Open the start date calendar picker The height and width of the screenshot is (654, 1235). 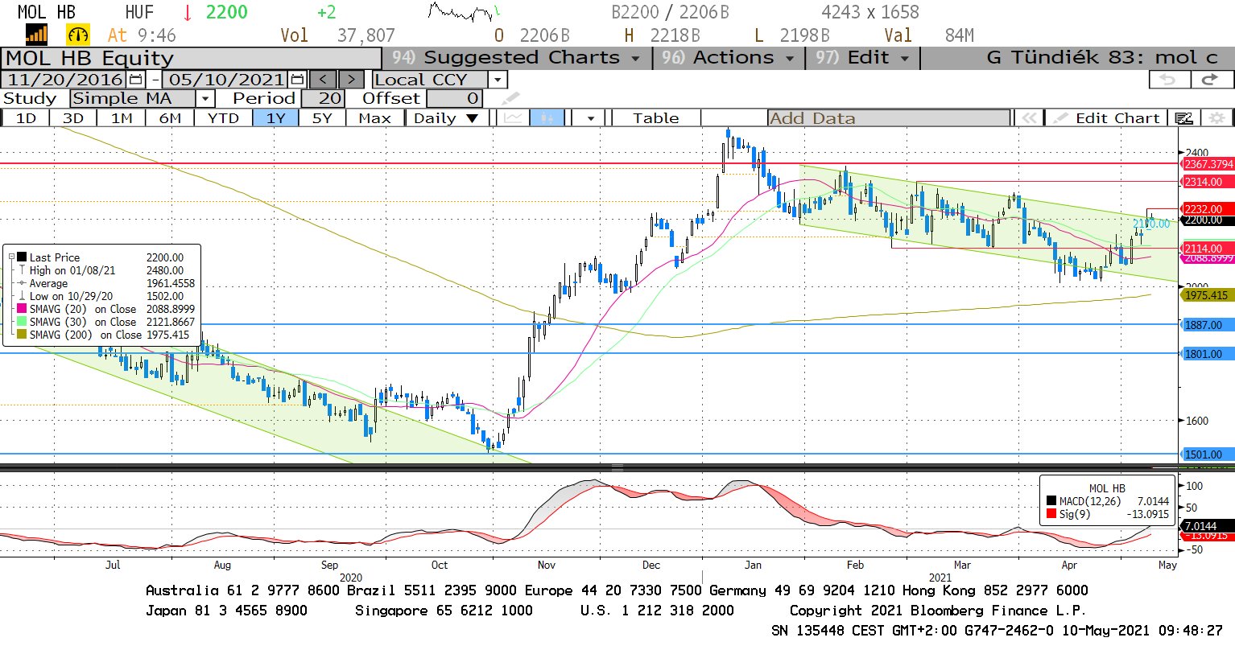[x=135, y=80]
